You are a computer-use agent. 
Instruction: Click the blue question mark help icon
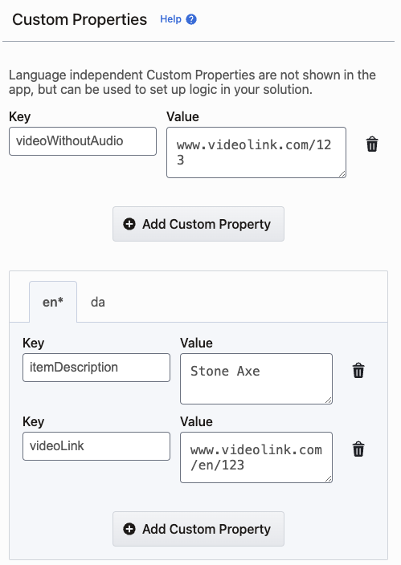click(191, 19)
